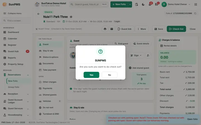Expand Guest Services module
The image size is (201, 125).
16,109
